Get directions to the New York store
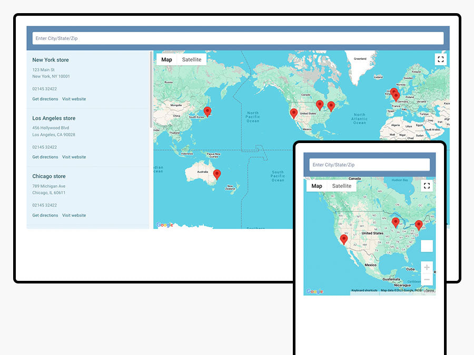The image size is (474, 355). [45, 99]
